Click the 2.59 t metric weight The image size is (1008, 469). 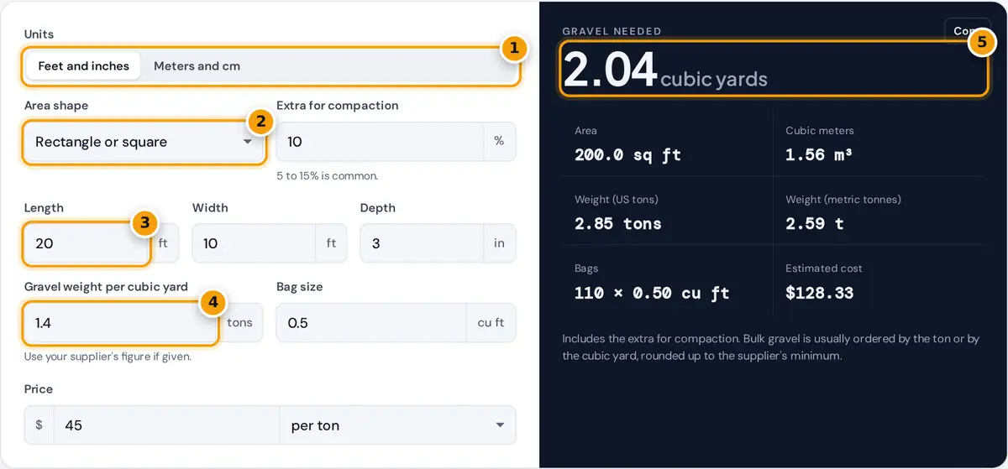815,224
